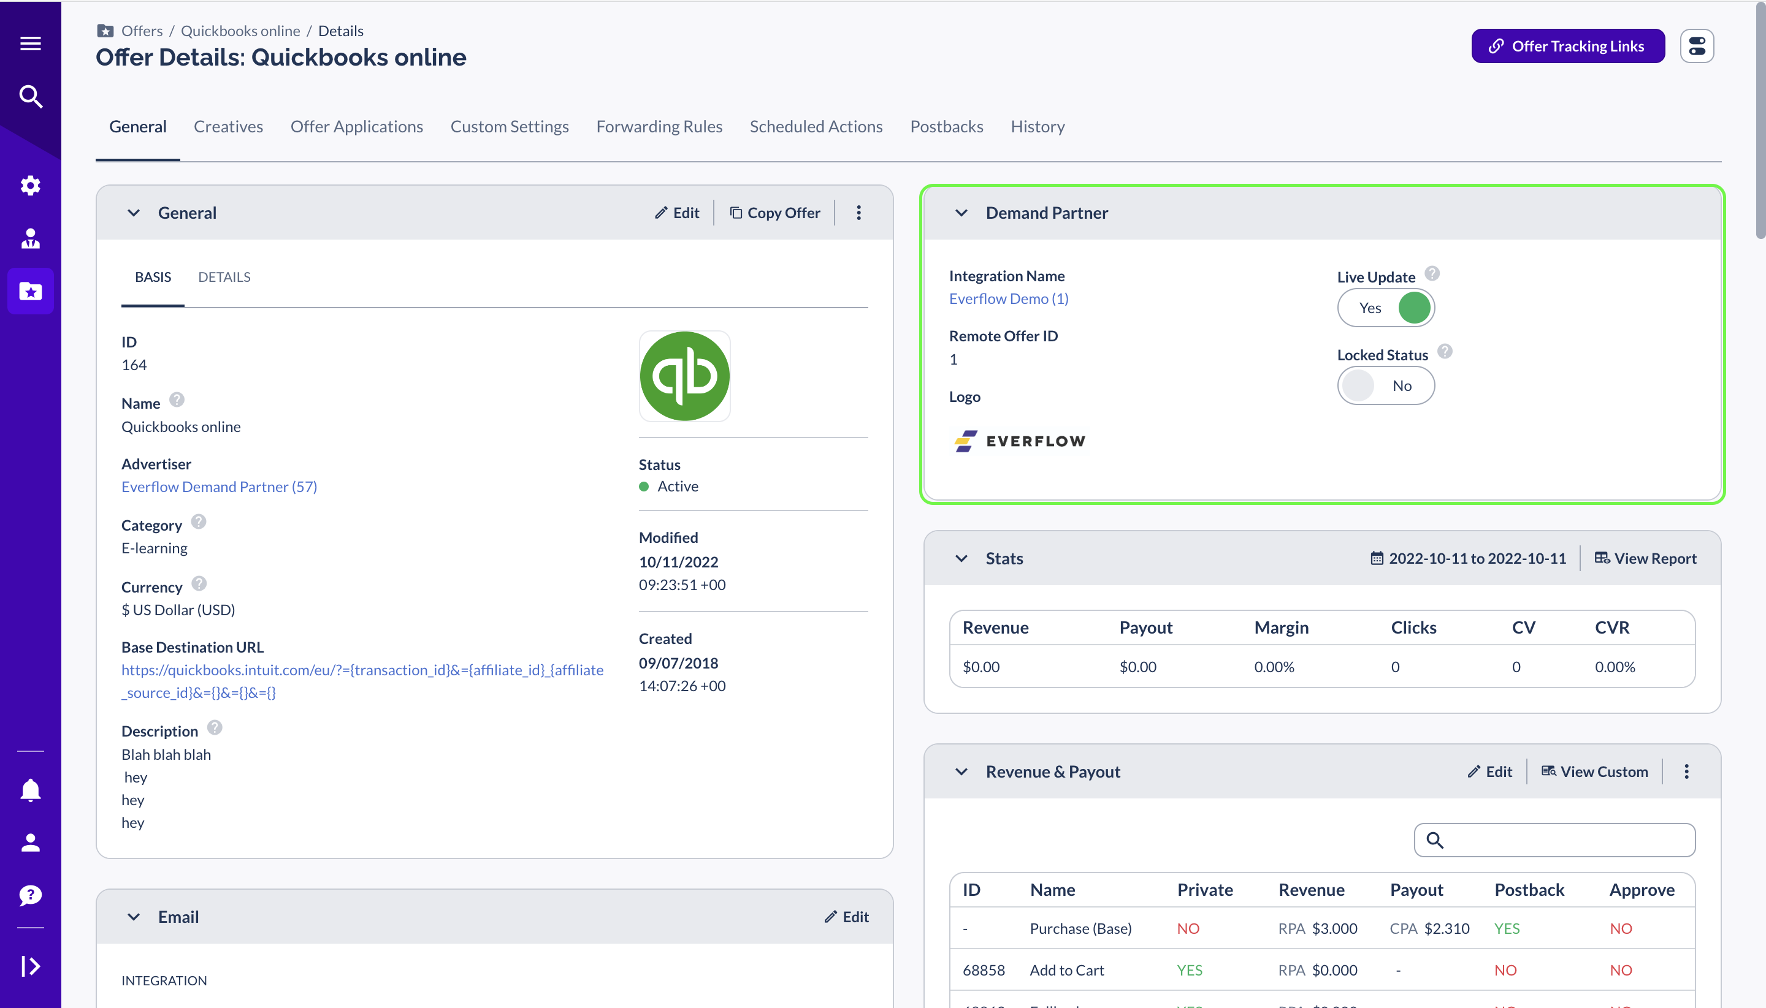Show help tooltip for Name field
The width and height of the screenshot is (1766, 1008).
pos(177,400)
